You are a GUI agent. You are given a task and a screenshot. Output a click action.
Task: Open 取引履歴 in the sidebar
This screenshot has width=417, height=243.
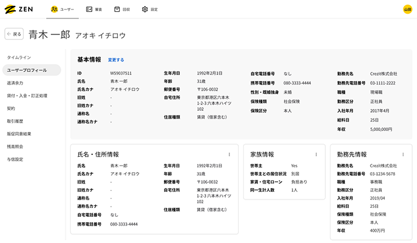coord(15,121)
